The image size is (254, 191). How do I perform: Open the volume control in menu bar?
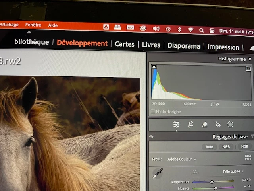(156, 29)
